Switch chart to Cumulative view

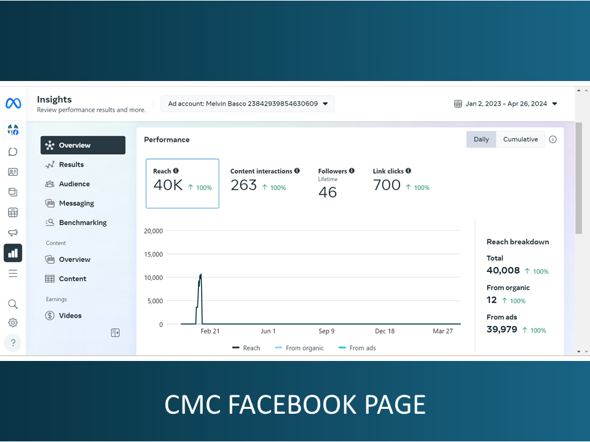pos(521,139)
